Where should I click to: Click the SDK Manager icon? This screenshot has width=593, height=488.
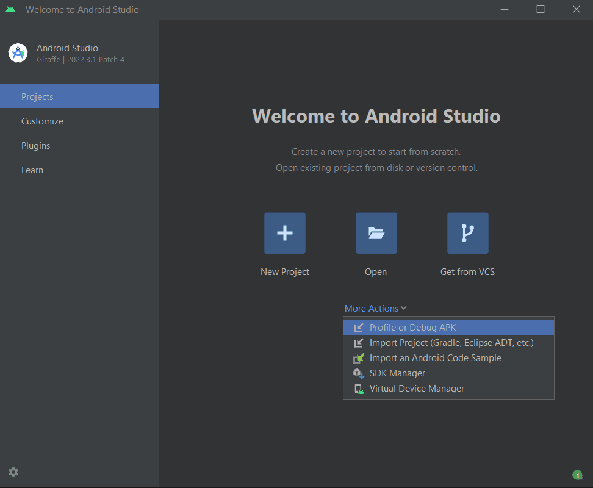(359, 373)
